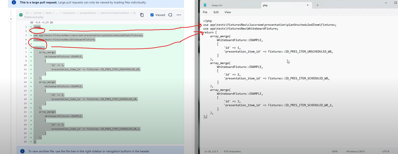Click the info icon in large pull request banner

point(14,2)
